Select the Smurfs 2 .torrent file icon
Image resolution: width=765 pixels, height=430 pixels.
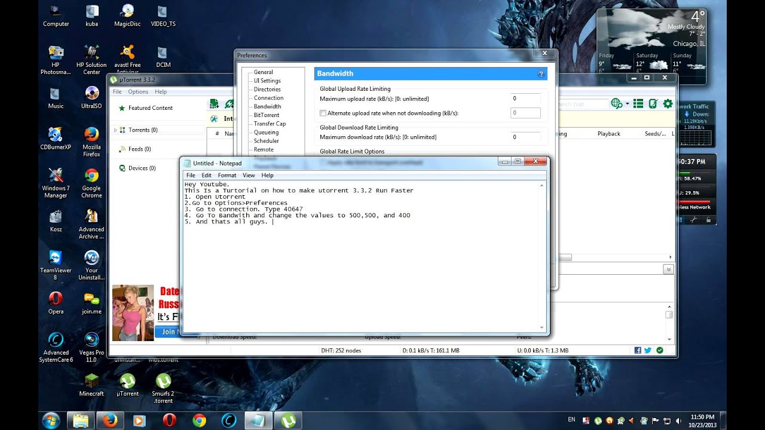coord(163,389)
